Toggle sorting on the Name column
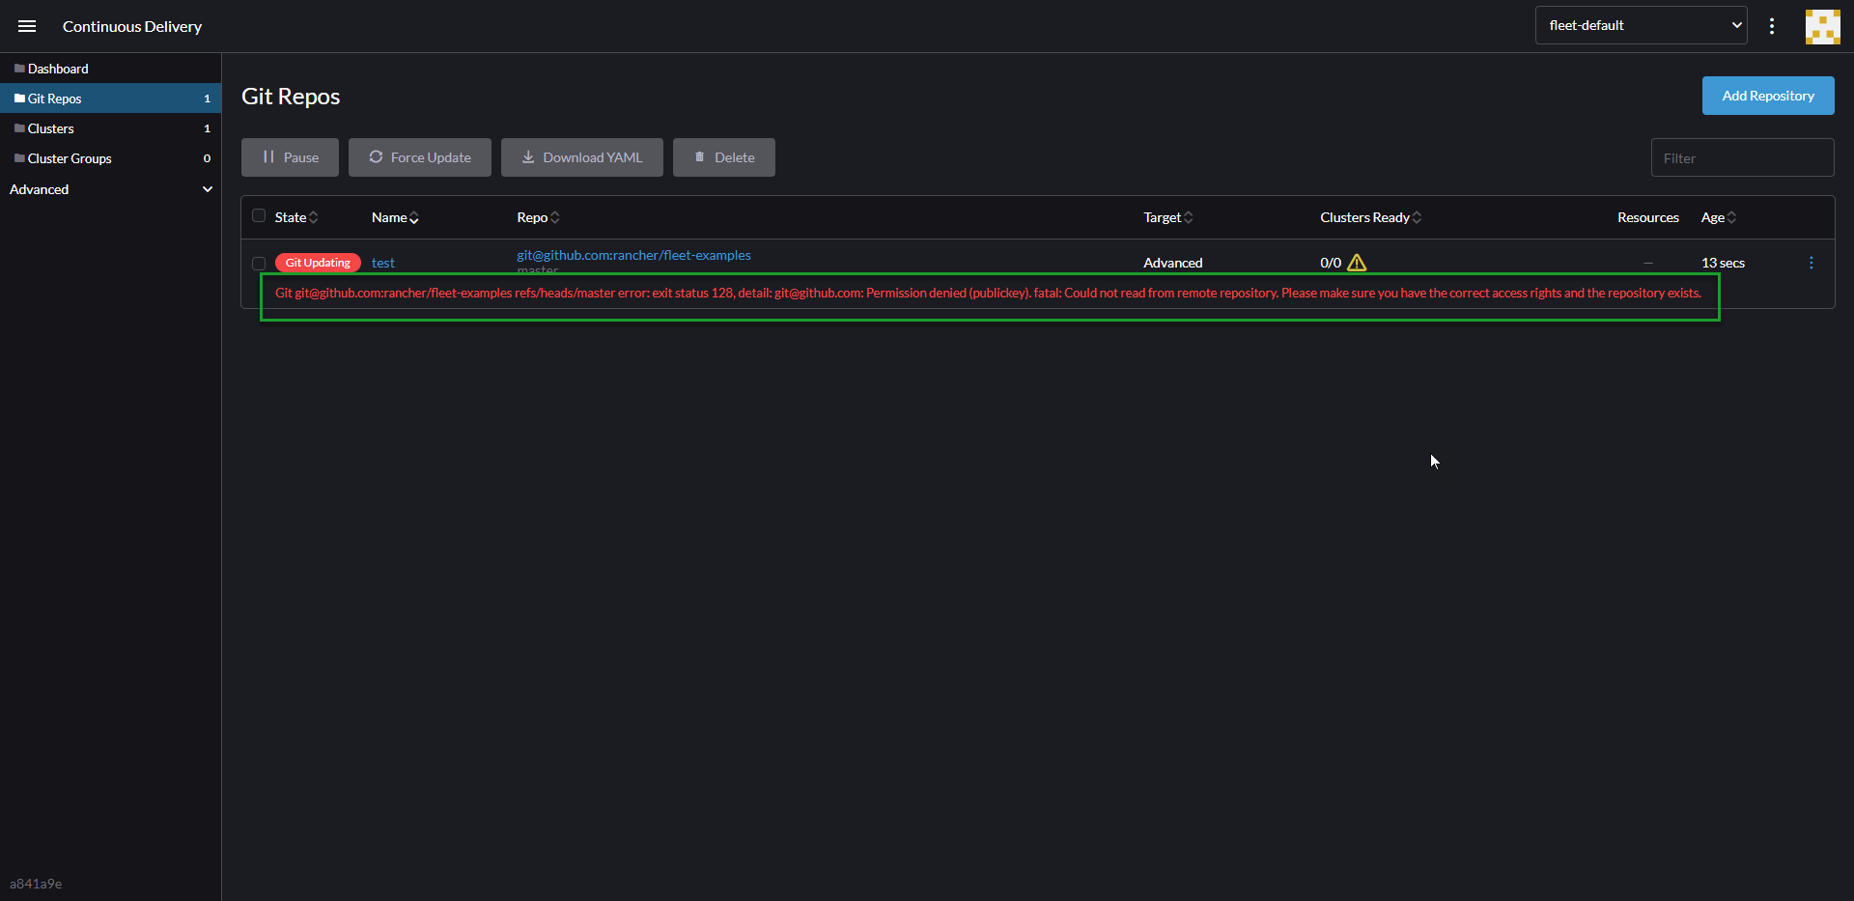Viewport: 1854px width, 901px height. [414, 217]
